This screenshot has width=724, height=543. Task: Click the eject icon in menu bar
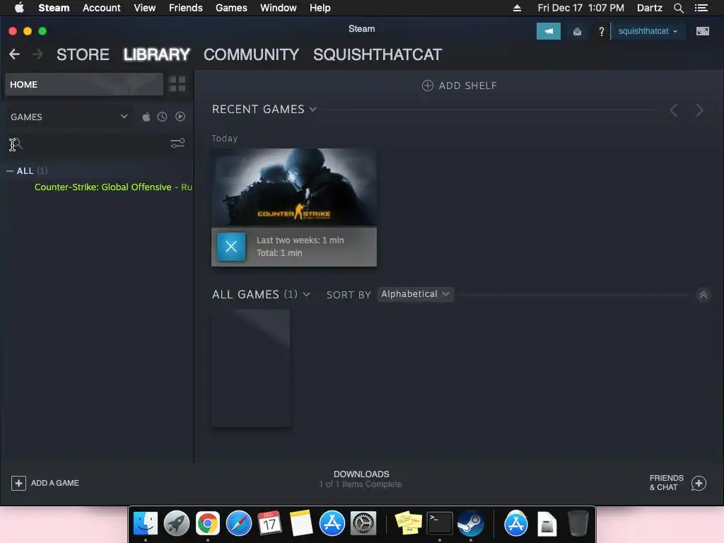coord(517,8)
